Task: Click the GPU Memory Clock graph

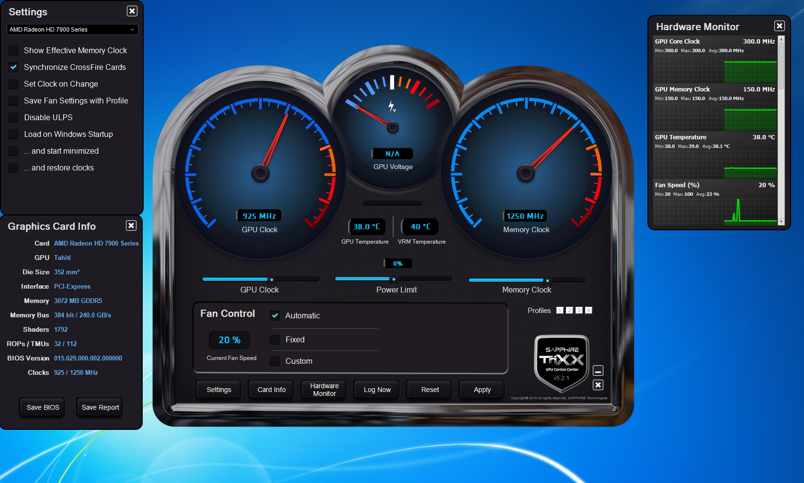Action: pos(715,117)
